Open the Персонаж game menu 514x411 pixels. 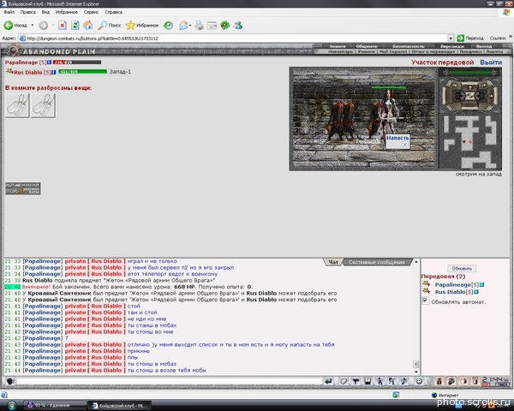pos(452,46)
